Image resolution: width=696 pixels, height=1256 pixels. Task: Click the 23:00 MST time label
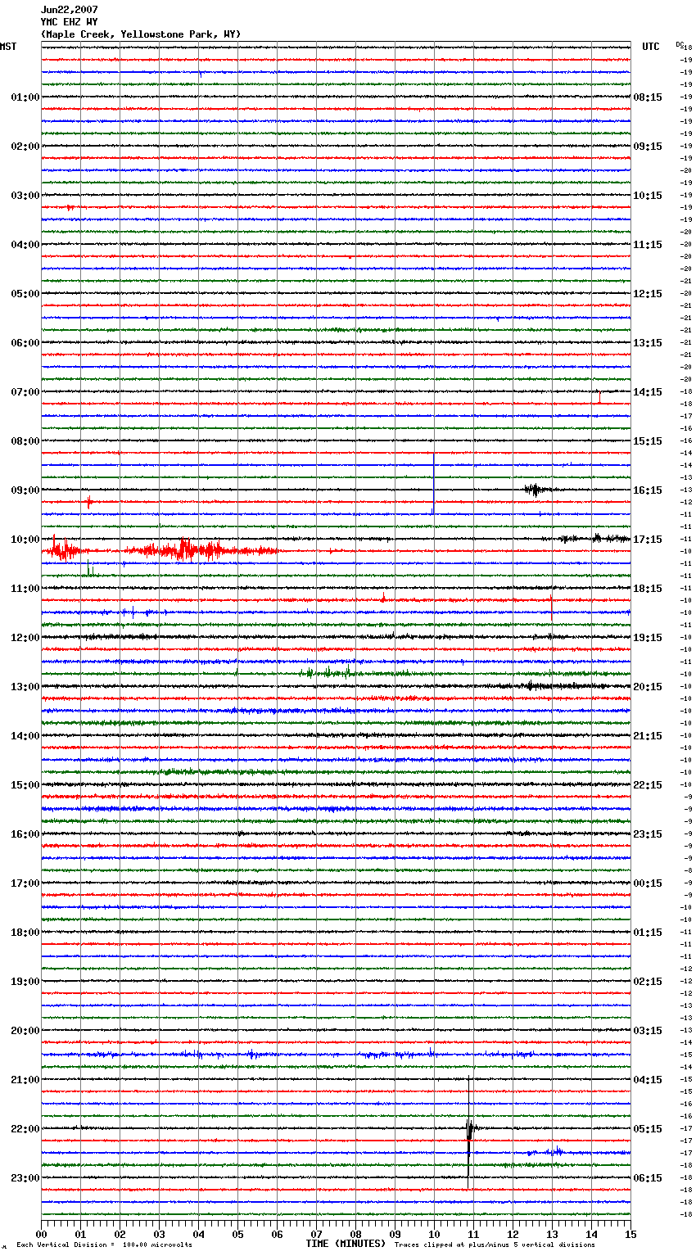click(25, 1178)
